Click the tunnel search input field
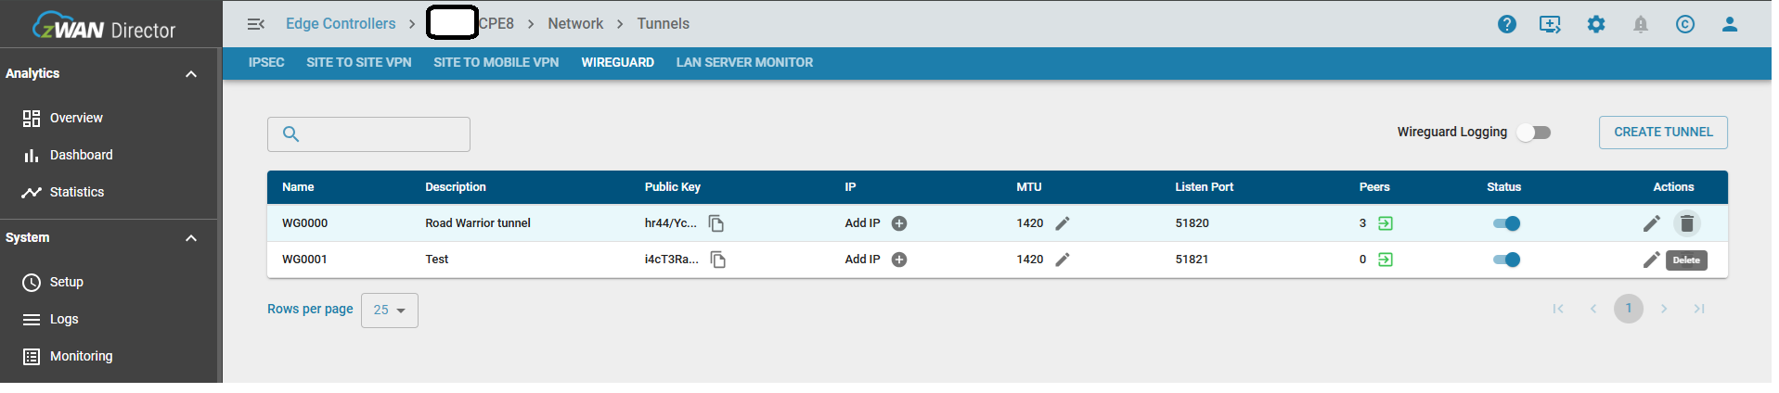The width and height of the screenshot is (1779, 393). point(380,134)
